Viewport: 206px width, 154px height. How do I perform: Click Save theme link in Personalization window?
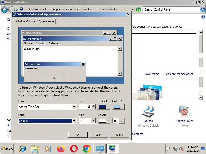click(x=152, y=74)
